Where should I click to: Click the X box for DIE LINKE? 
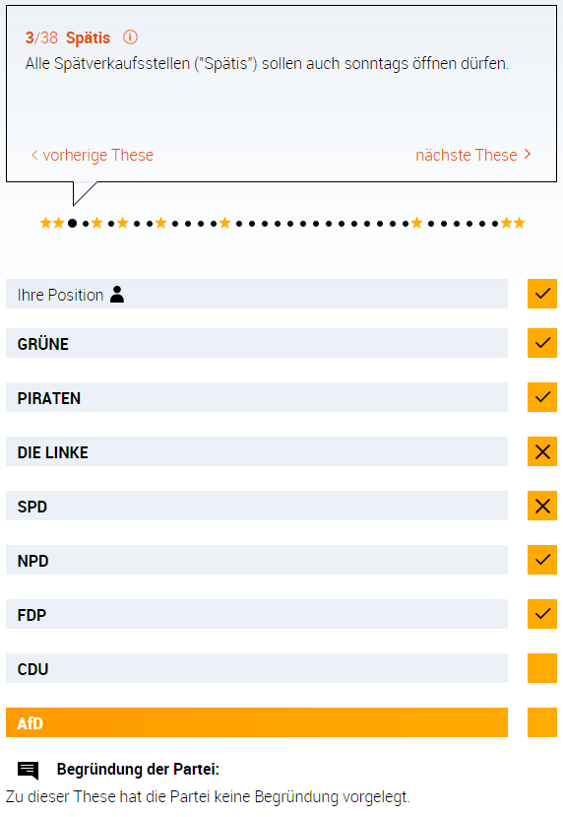(542, 451)
